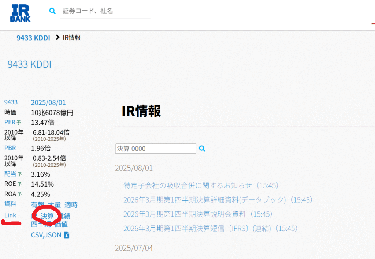Open the 業績 link in the sidebar
Viewport: 375px width, 259px height.
click(64, 216)
